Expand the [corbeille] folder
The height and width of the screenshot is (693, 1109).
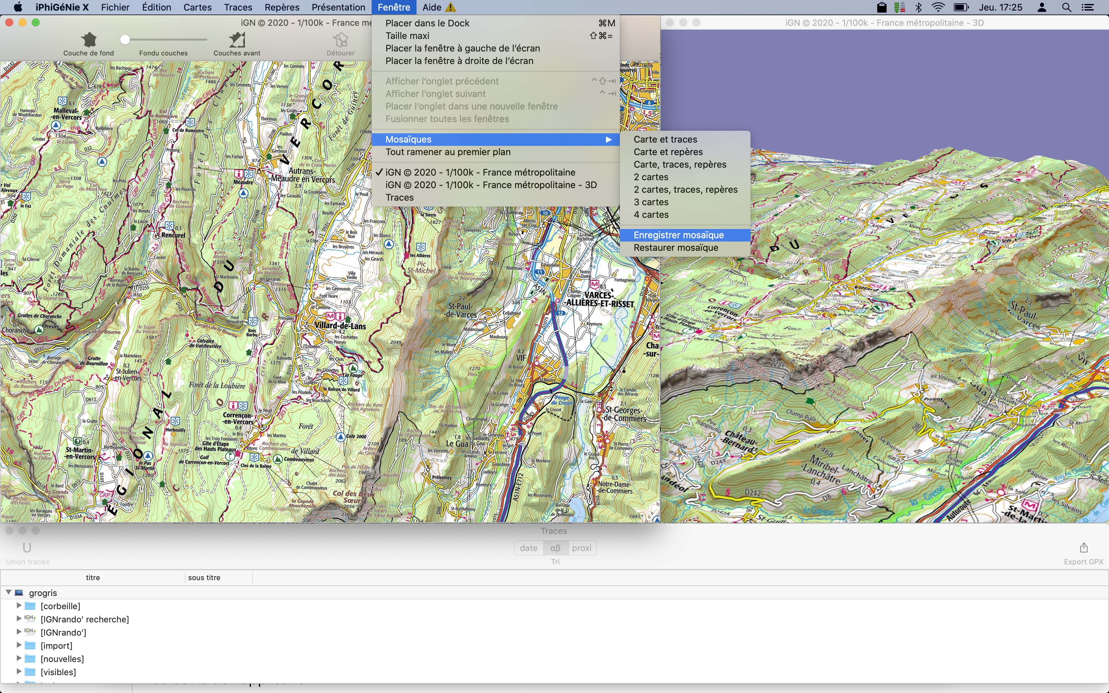coord(19,606)
